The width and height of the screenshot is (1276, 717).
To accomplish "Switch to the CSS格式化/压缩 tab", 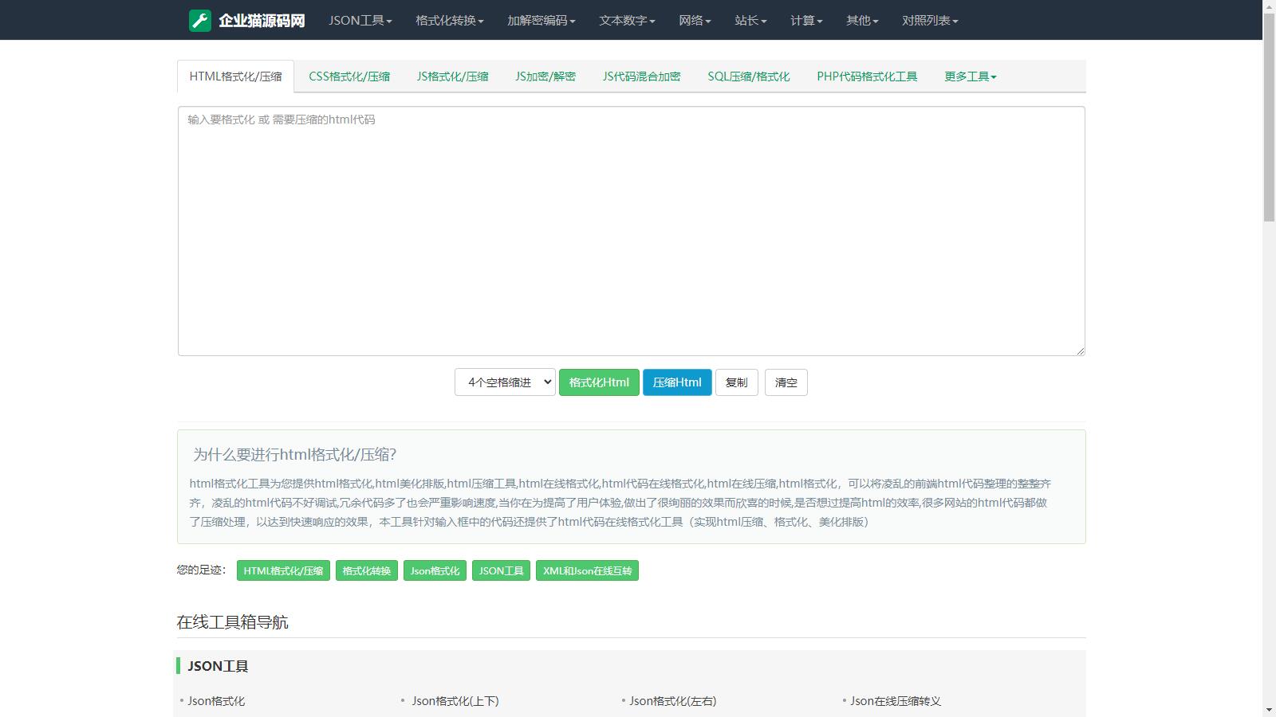I will [x=349, y=76].
